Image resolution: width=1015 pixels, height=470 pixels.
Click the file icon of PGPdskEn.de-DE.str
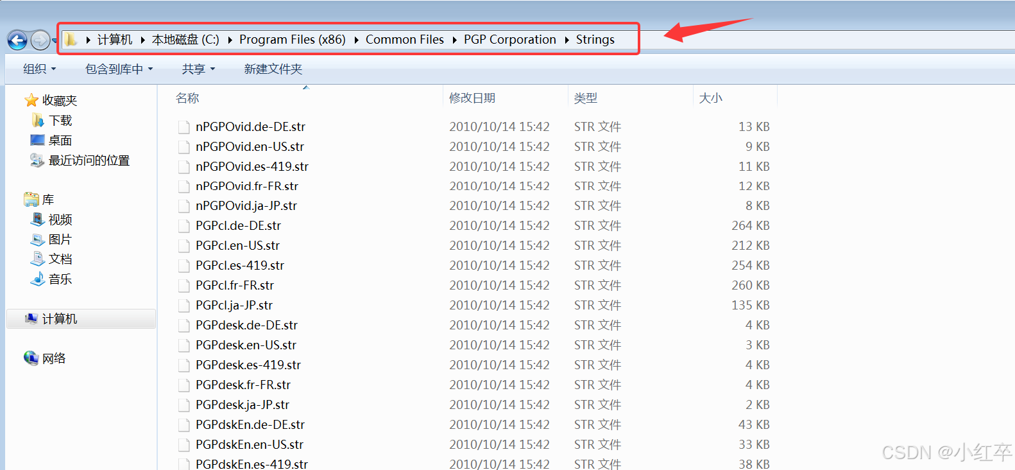click(184, 425)
